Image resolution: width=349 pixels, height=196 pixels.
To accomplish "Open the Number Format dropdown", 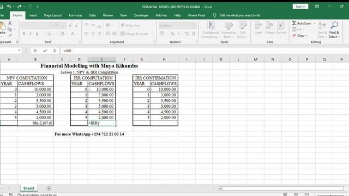I will [x=195, y=26].
